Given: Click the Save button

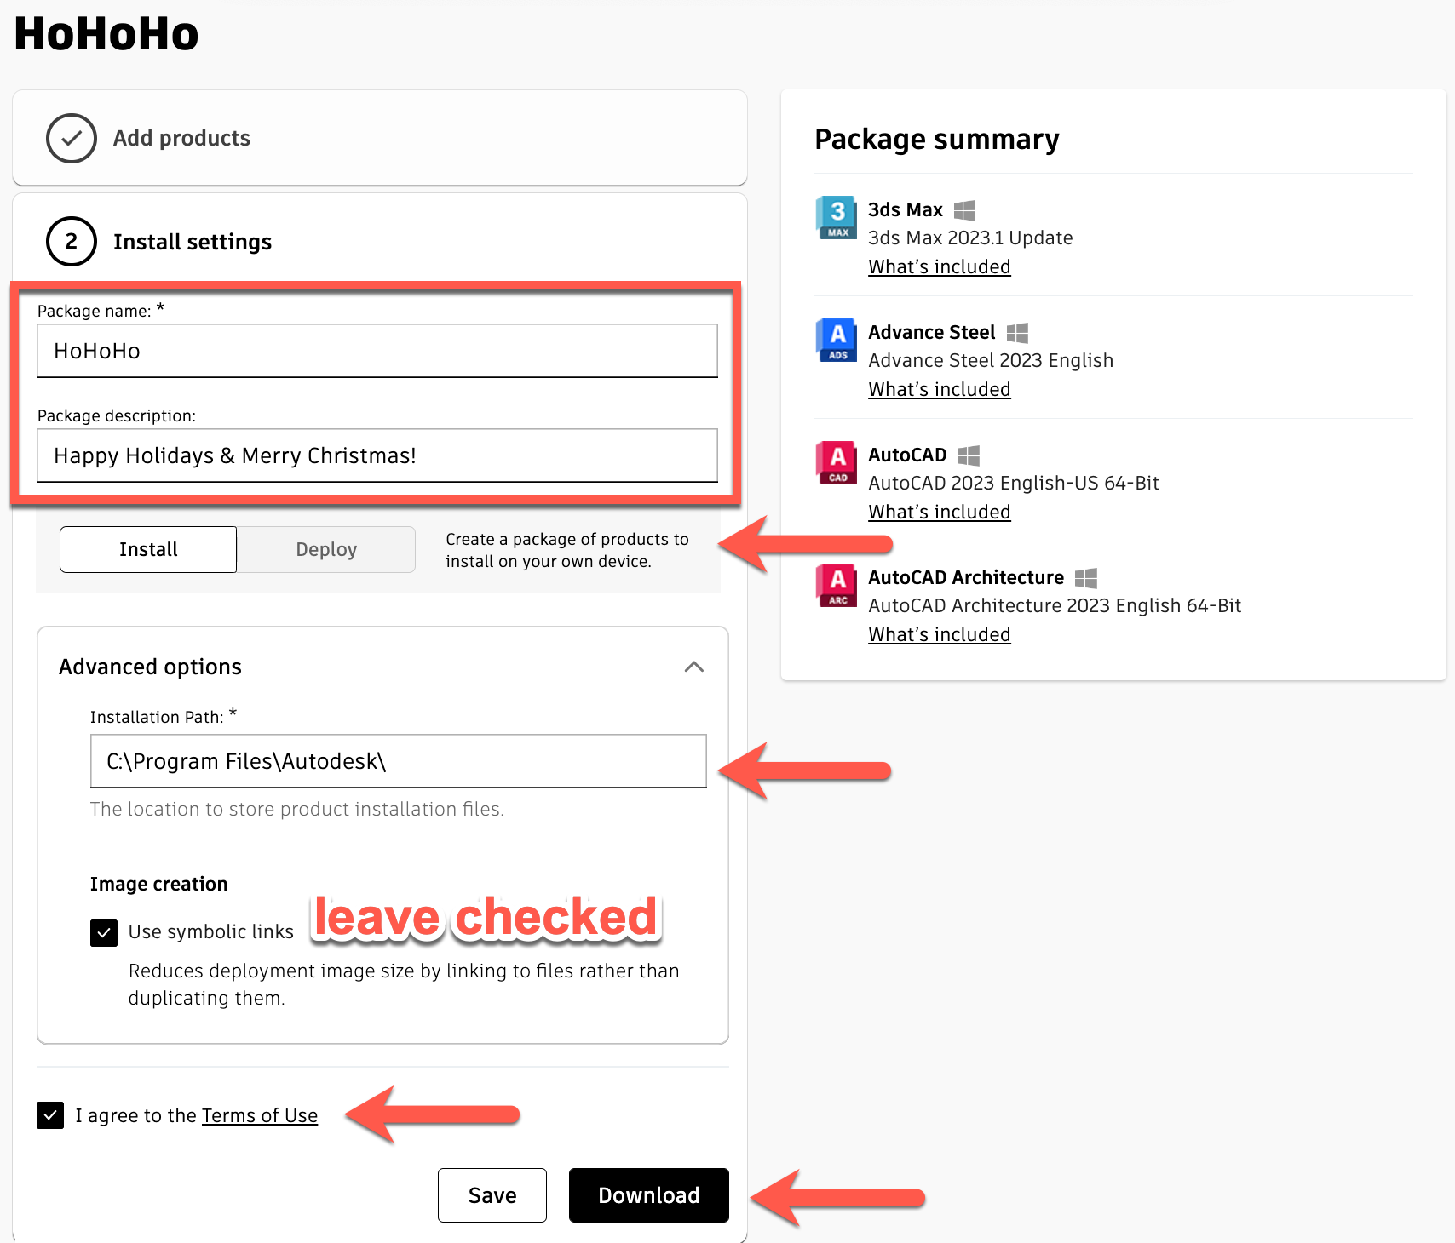Looking at the screenshot, I should click(492, 1195).
